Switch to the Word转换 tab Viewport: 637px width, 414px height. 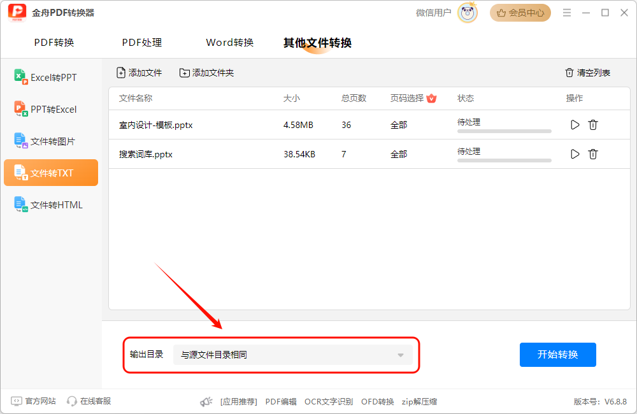(230, 43)
